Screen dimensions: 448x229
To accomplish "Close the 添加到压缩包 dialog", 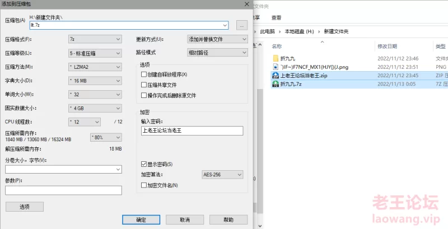I will click(x=246, y=4).
